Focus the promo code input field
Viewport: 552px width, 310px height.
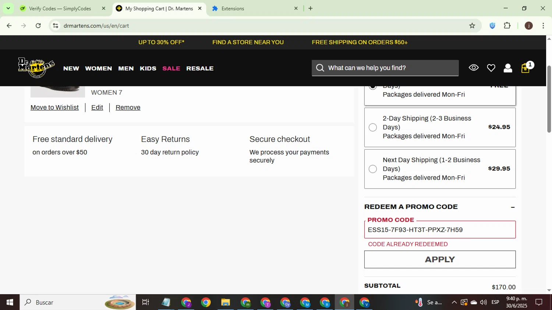(x=440, y=230)
